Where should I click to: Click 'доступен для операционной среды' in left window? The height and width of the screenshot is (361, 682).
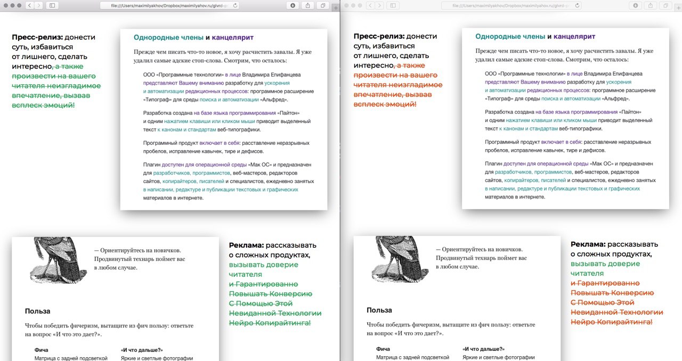coord(204,165)
